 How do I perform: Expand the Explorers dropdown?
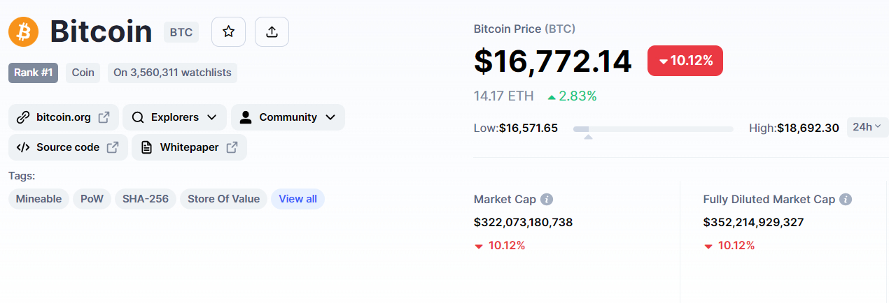(174, 117)
